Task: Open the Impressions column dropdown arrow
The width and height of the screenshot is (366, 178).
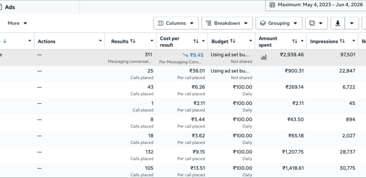Action: point(354,41)
